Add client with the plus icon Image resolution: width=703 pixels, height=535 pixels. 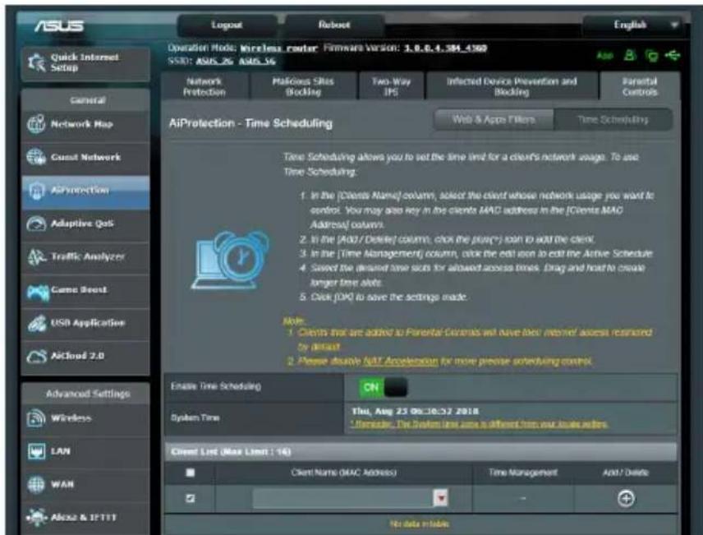click(626, 498)
